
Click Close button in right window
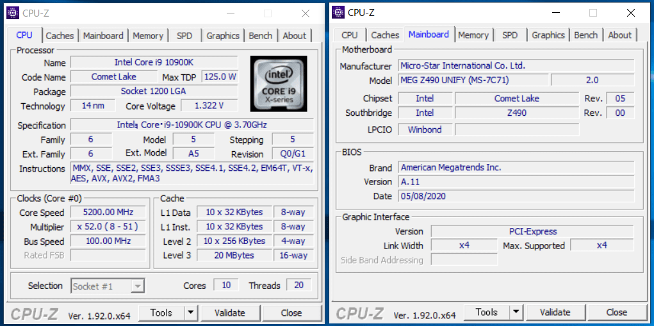point(616,312)
